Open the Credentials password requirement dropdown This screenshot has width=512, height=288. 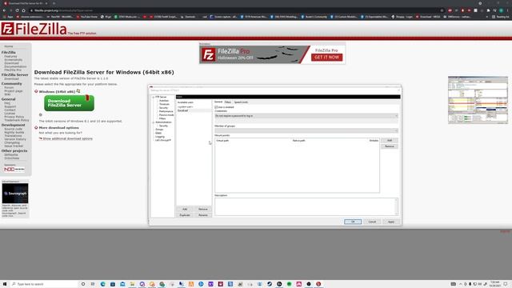[x=306, y=116]
